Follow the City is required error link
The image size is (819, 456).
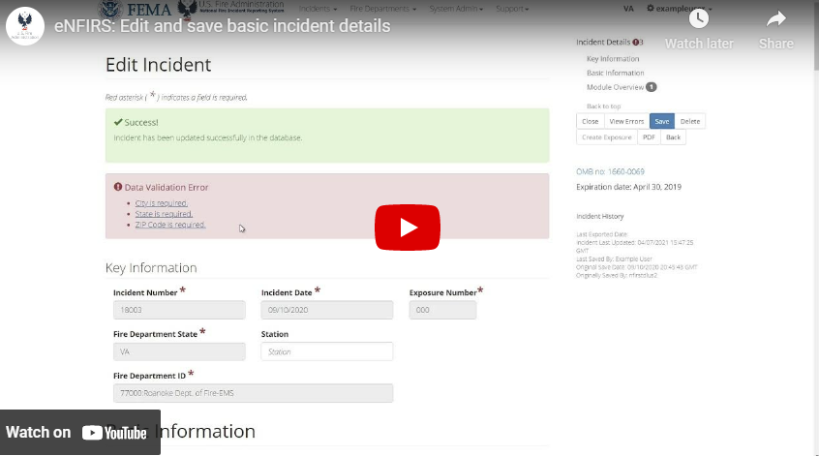162,203
